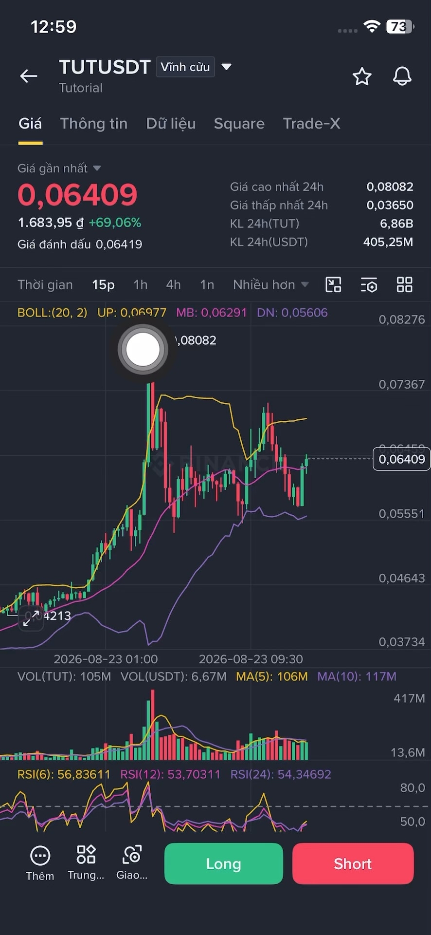
Task: Tap the +69,06% change percentage
Action: click(x=115, y=223)
